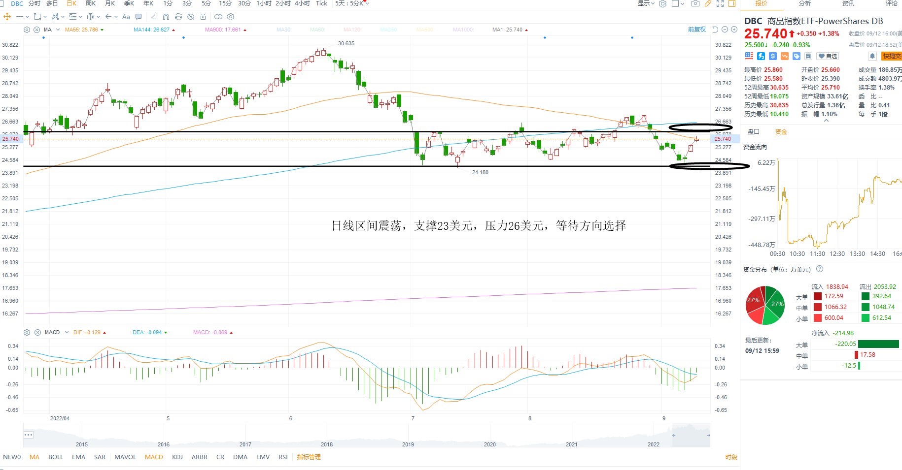This screenshot has width=902, height=470.
Task: Select the price range measure tool
Action: [91, 17]
